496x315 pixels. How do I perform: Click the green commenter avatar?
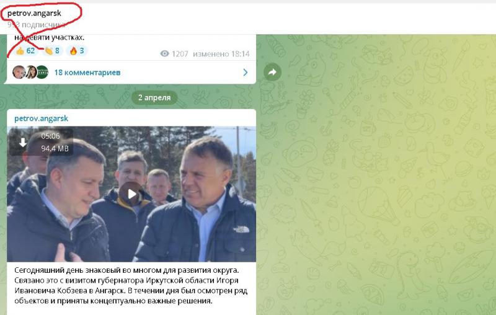(x=42, y=73)
